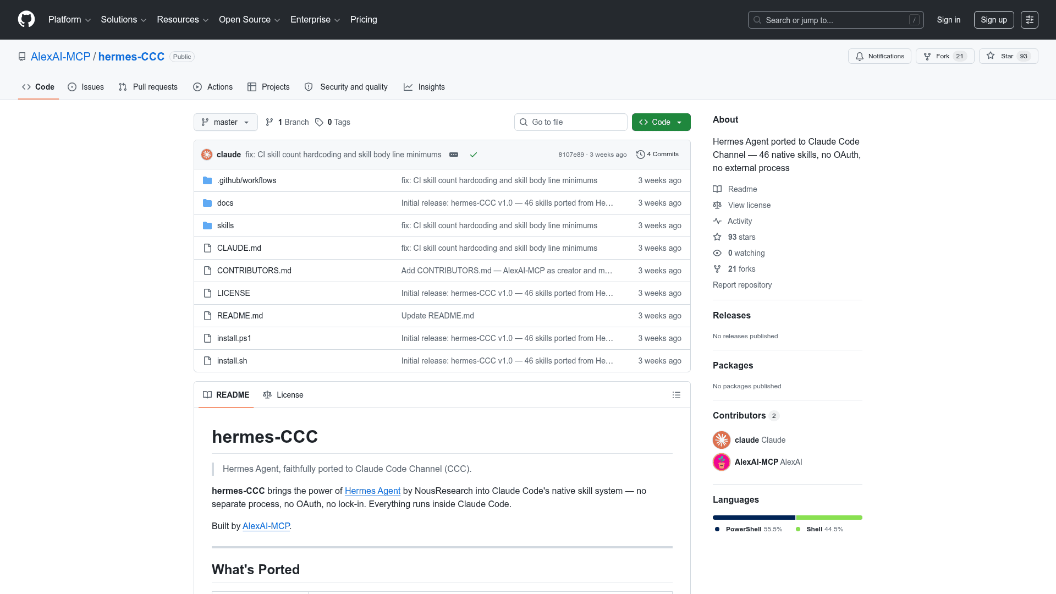This screenshot has height=594, width=1056.
Task: Click the PowerShell language bar segment
Action: pyautogui.click(x=754, y=518)
